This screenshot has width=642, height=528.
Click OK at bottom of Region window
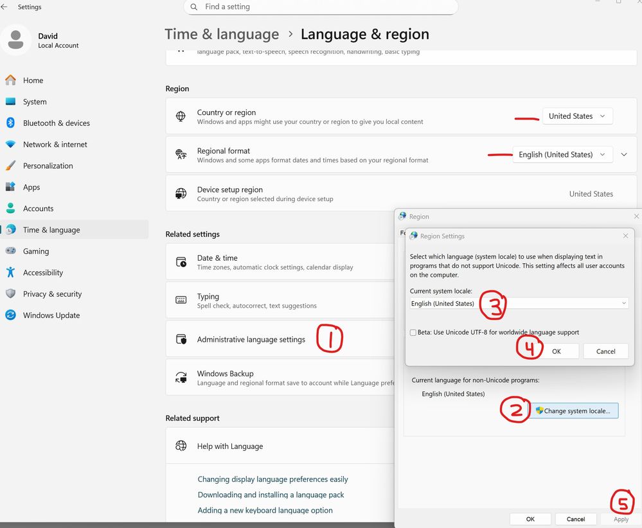530,519
